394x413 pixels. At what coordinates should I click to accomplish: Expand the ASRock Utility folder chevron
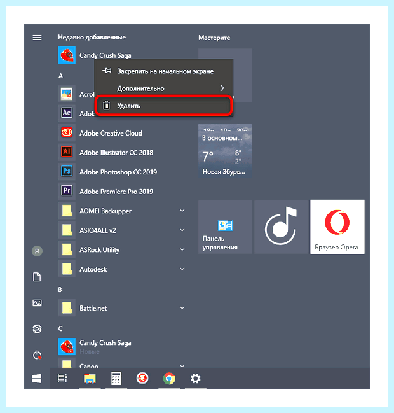(x=182, y=249)
